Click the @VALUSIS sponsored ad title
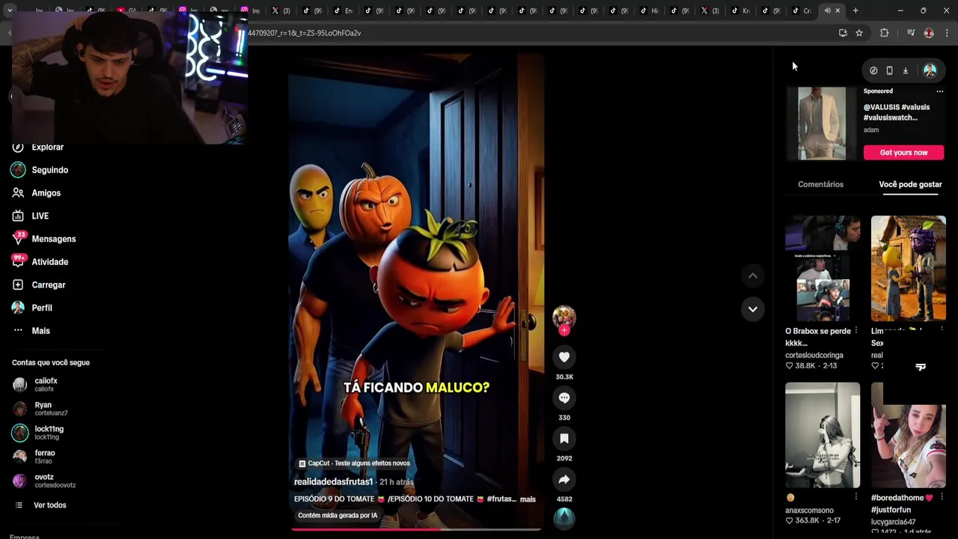Image resolution: width=958 pixels, height=539 pixels. click(x=897, y=112)
